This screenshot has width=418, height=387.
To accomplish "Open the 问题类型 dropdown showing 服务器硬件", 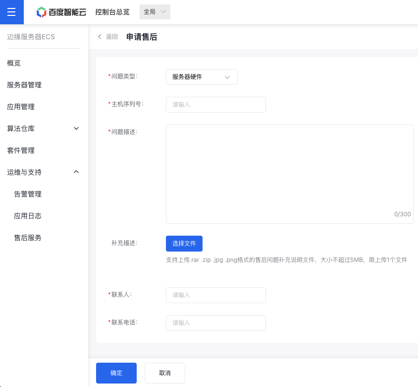I will tap(202, 77).
